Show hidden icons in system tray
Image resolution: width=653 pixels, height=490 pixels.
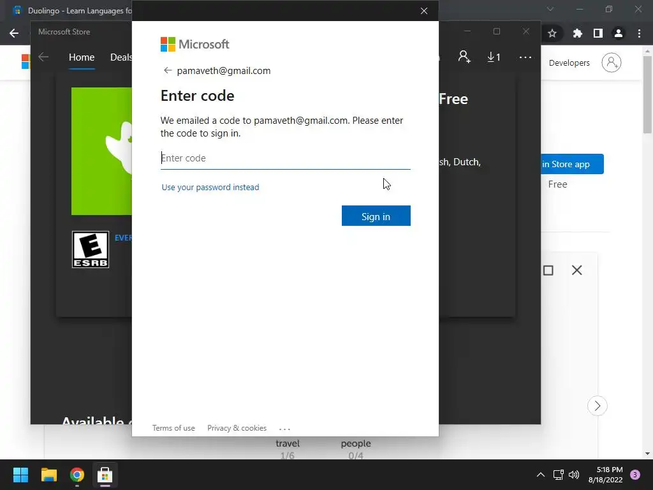(541, 475)
